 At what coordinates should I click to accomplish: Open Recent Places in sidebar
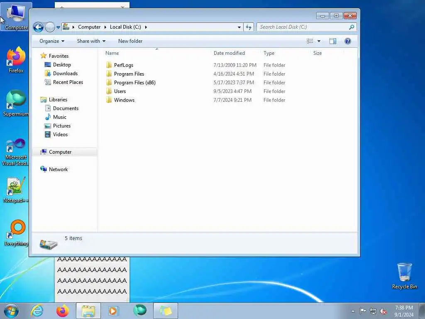(x=68, y=82)
